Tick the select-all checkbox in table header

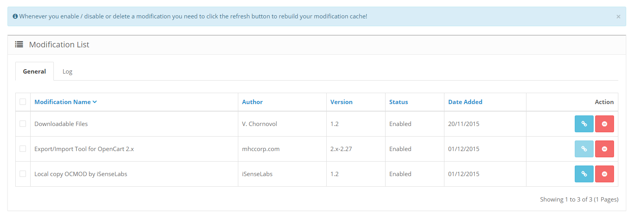pos(23,102)
